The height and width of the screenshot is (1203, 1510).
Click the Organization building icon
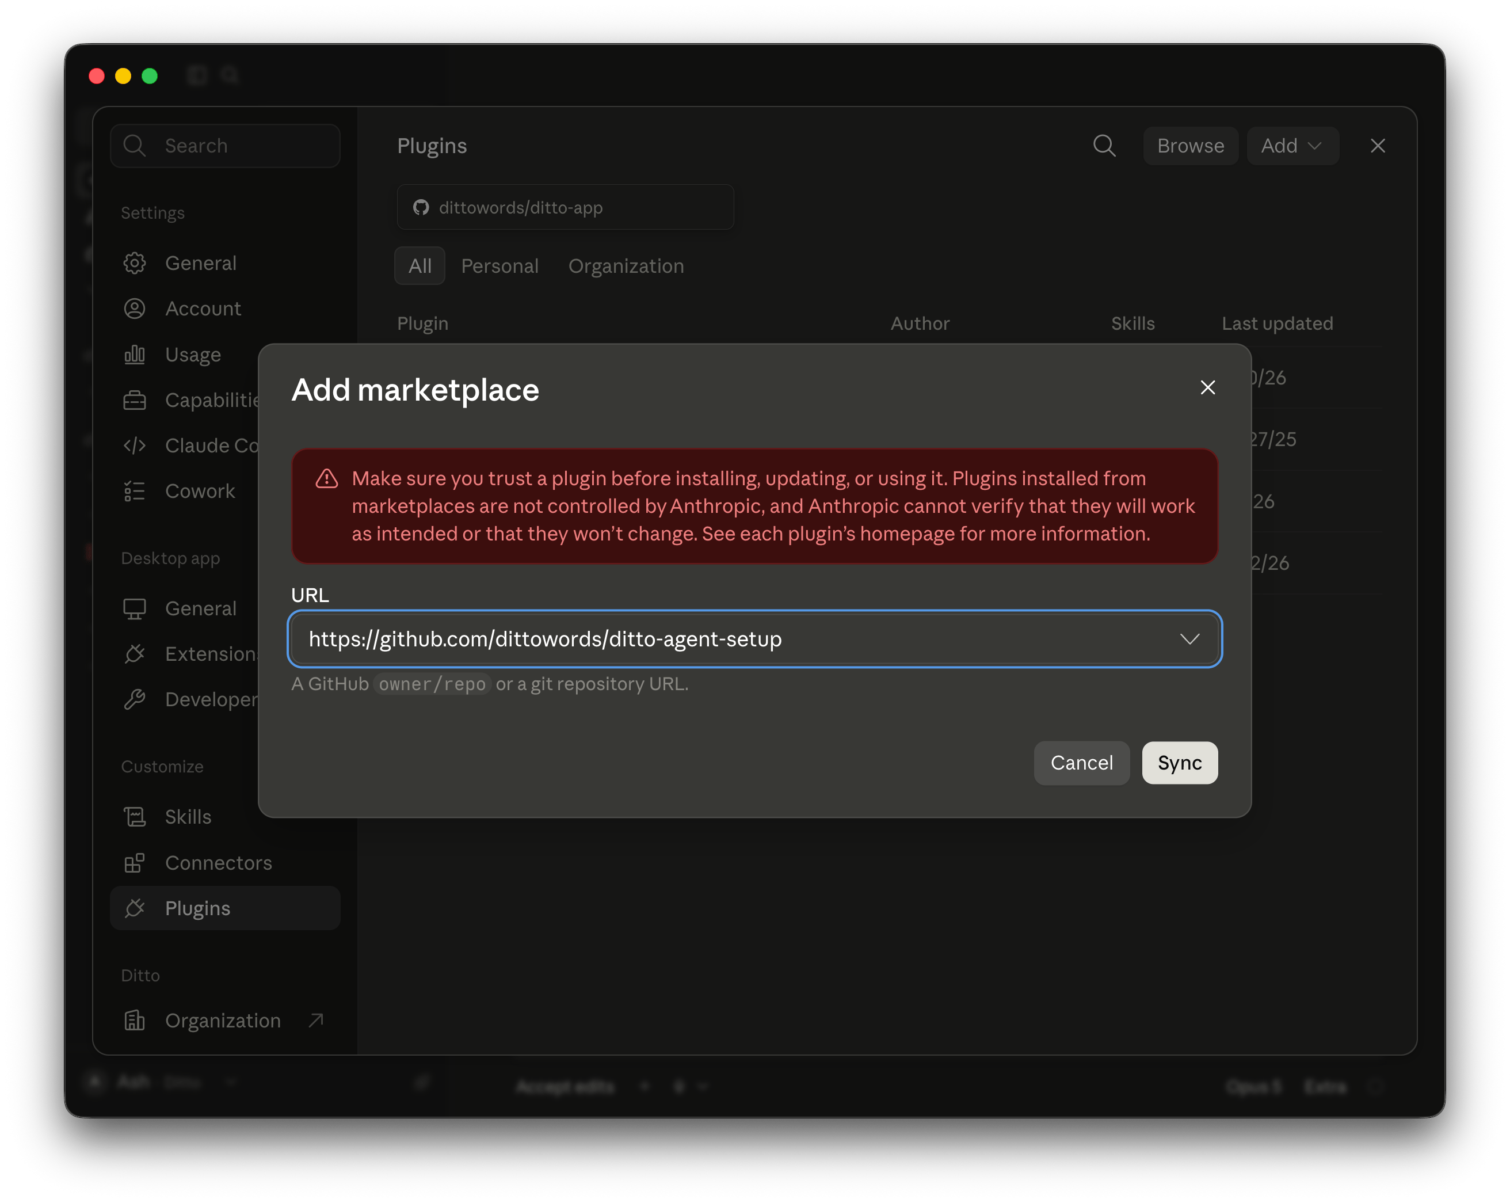click(135, 1021)
